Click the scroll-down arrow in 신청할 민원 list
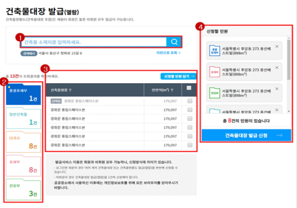 [x=289, y=111]
